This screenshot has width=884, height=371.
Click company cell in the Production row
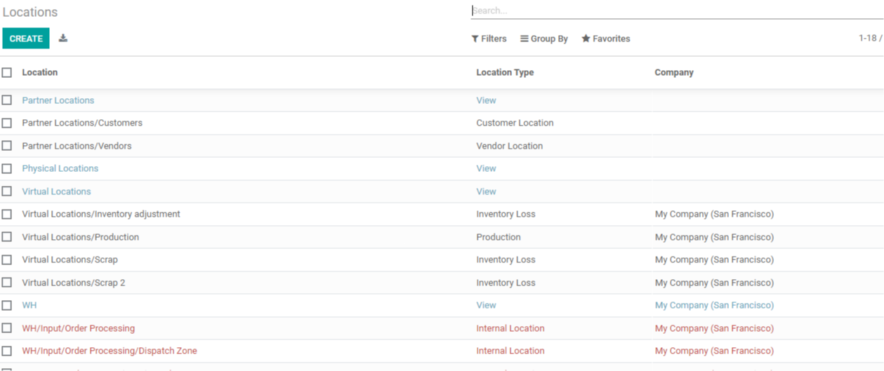coord(714,237)
